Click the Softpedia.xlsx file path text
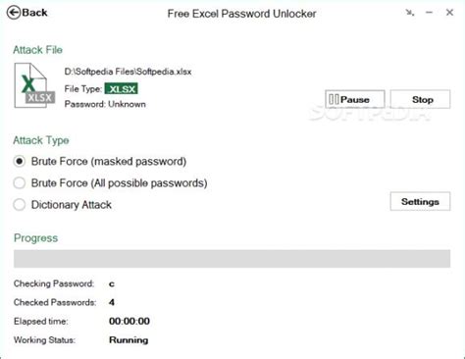465x359 pixels. point(128,72)
